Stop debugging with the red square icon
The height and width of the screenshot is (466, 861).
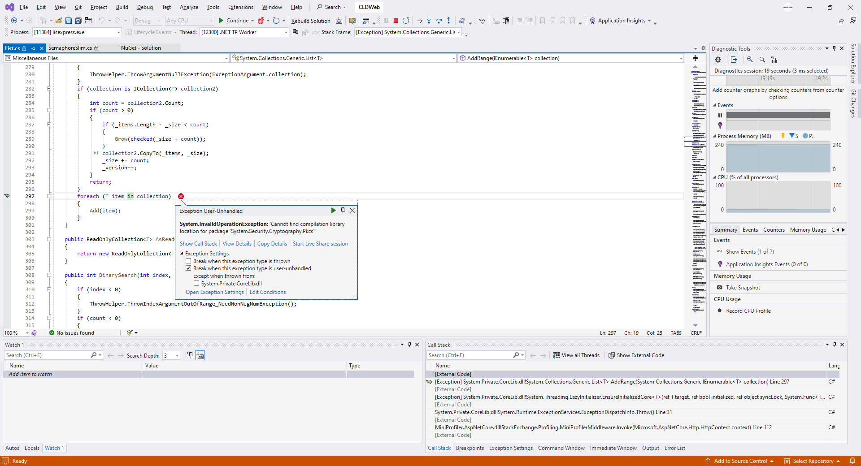(396, 21)
